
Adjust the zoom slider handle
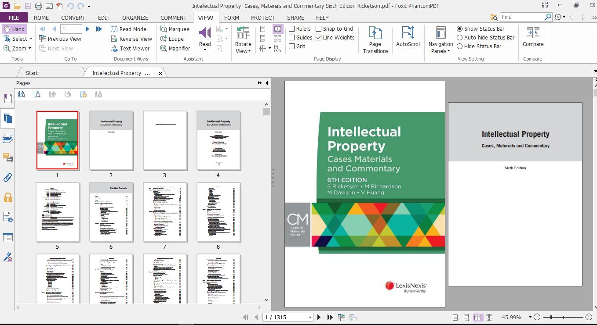pyautogui.click(x=551, y=317)
